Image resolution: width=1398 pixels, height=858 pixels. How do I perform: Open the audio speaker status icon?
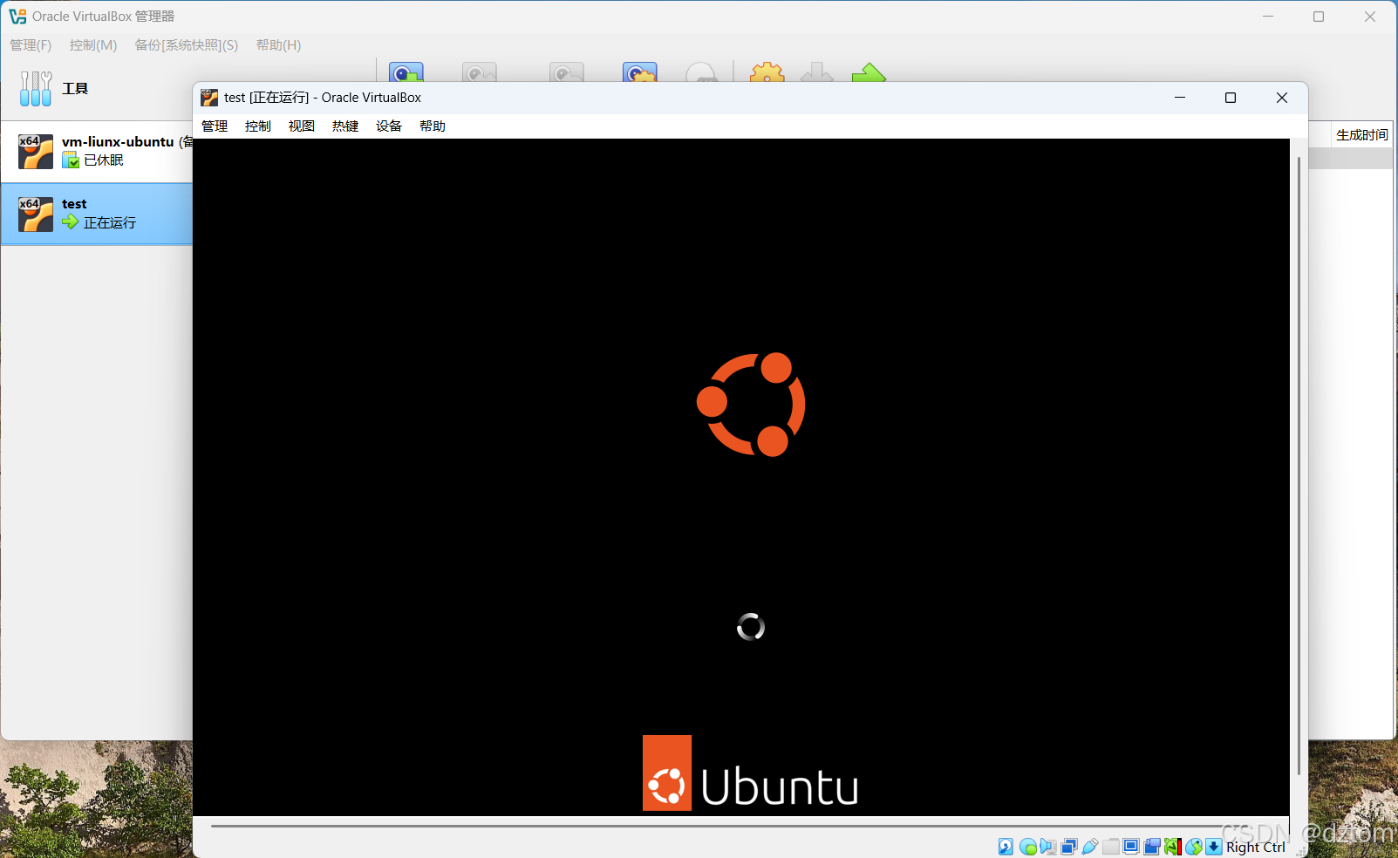pyautogui.click(x=1047, y=847)
